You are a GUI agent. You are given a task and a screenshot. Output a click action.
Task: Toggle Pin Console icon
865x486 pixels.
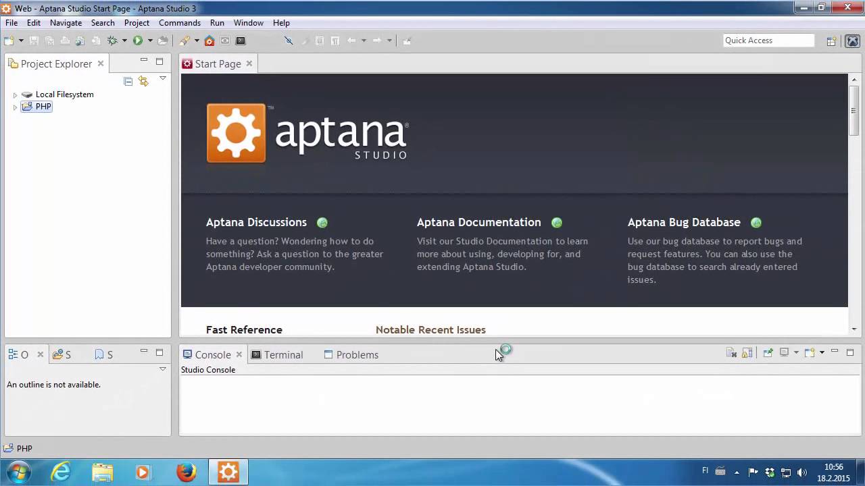click(768, 352)
